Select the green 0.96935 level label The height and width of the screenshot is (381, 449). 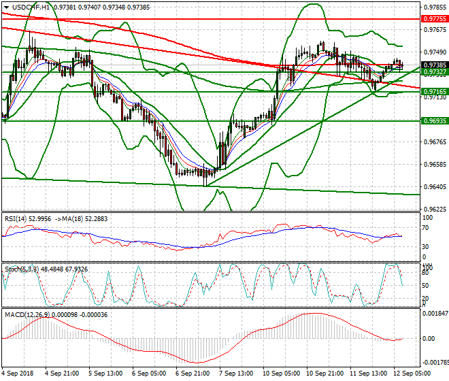435,121
